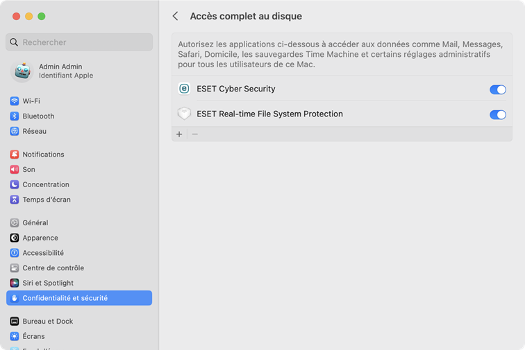The width and height of the screenshot is (525, 350).
Task: Click the ESET Cyber Security app icon
Action: tap(184, 89)
